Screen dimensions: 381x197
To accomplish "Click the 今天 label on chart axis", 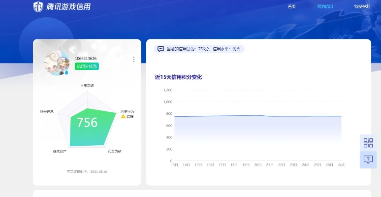I will pos(341,164).
